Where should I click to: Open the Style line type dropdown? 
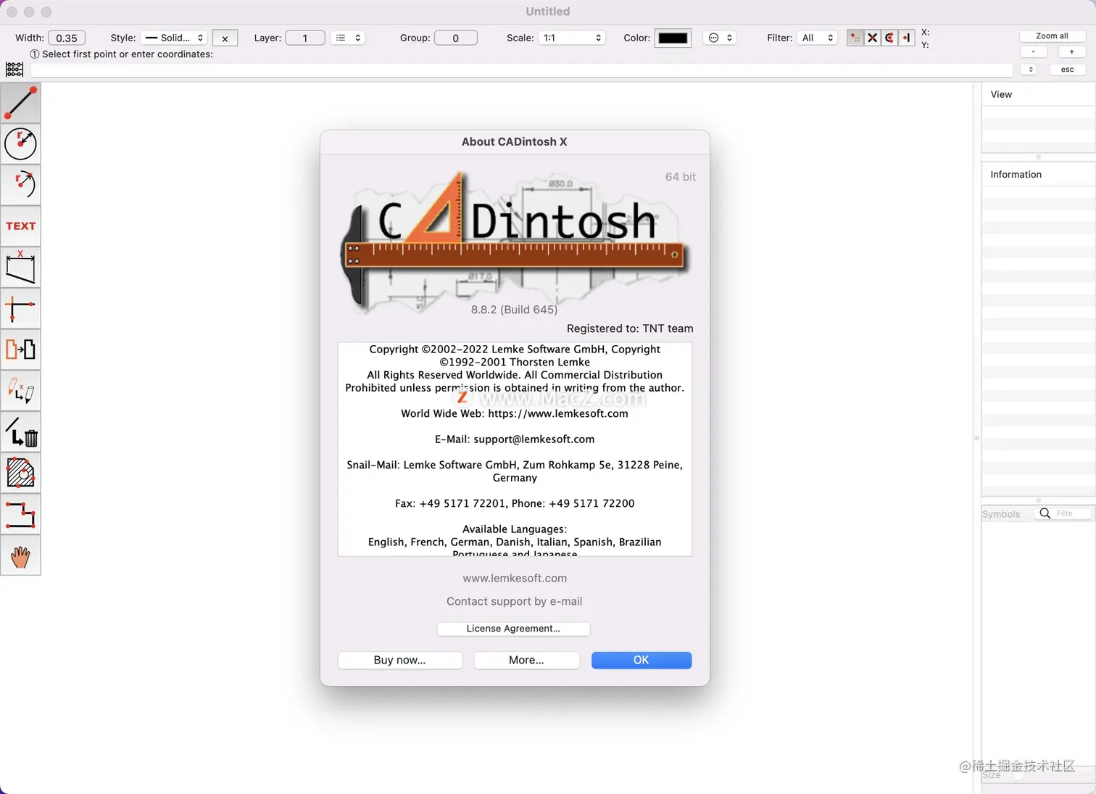coord(174,38)
